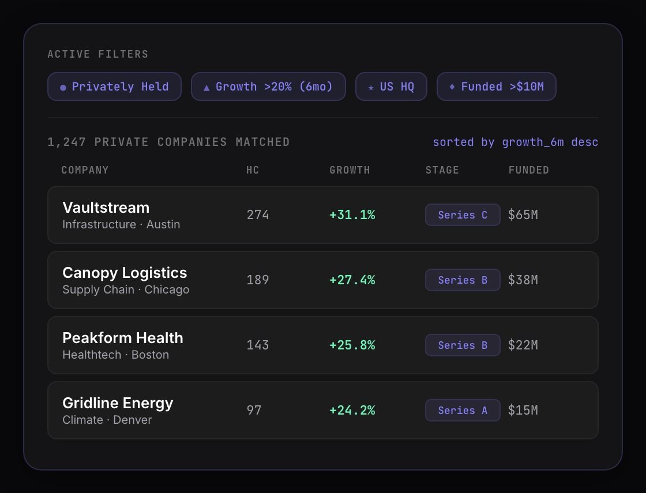Viewport: 646px width, 493px height.
Task: Click Peakform Health Series B badge
Action: coord(463,345)
